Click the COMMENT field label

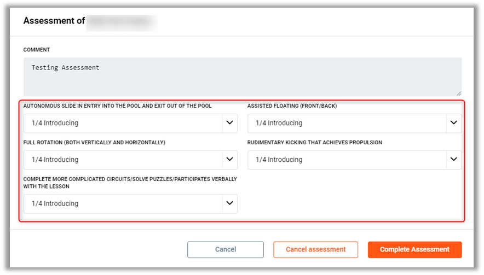click(37, 50)
